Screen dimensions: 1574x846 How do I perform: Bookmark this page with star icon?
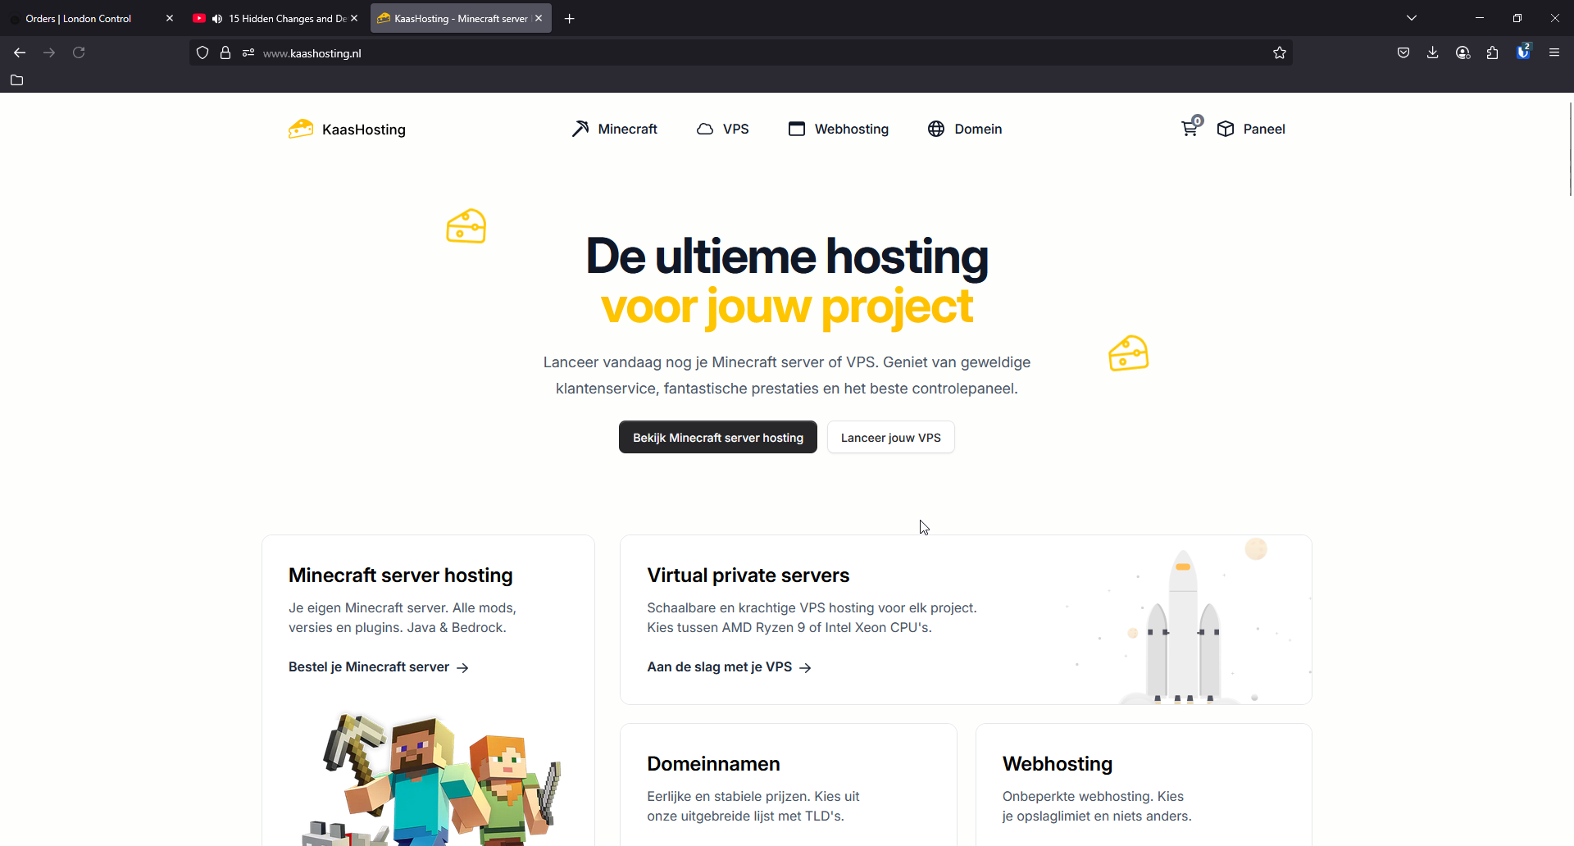[x=1279, y=53]
